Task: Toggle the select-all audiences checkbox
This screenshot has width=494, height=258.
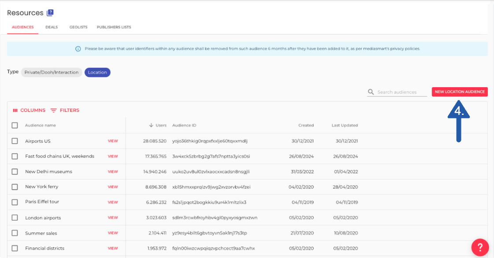Action: click(15, 125)
